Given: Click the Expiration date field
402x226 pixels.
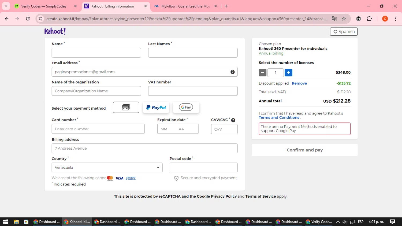Looking at the screenshot, I should pyautogui.click(x=178, y=129).
